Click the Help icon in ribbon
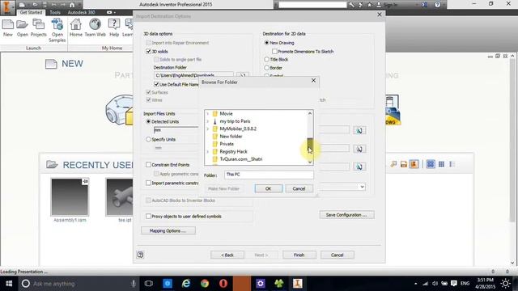The height and width of the screenshot is (291, 518). tap(114, 24)
